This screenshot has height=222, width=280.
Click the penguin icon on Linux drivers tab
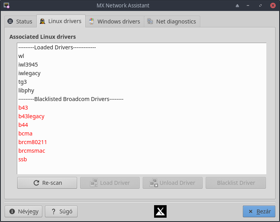coord(42,21)
